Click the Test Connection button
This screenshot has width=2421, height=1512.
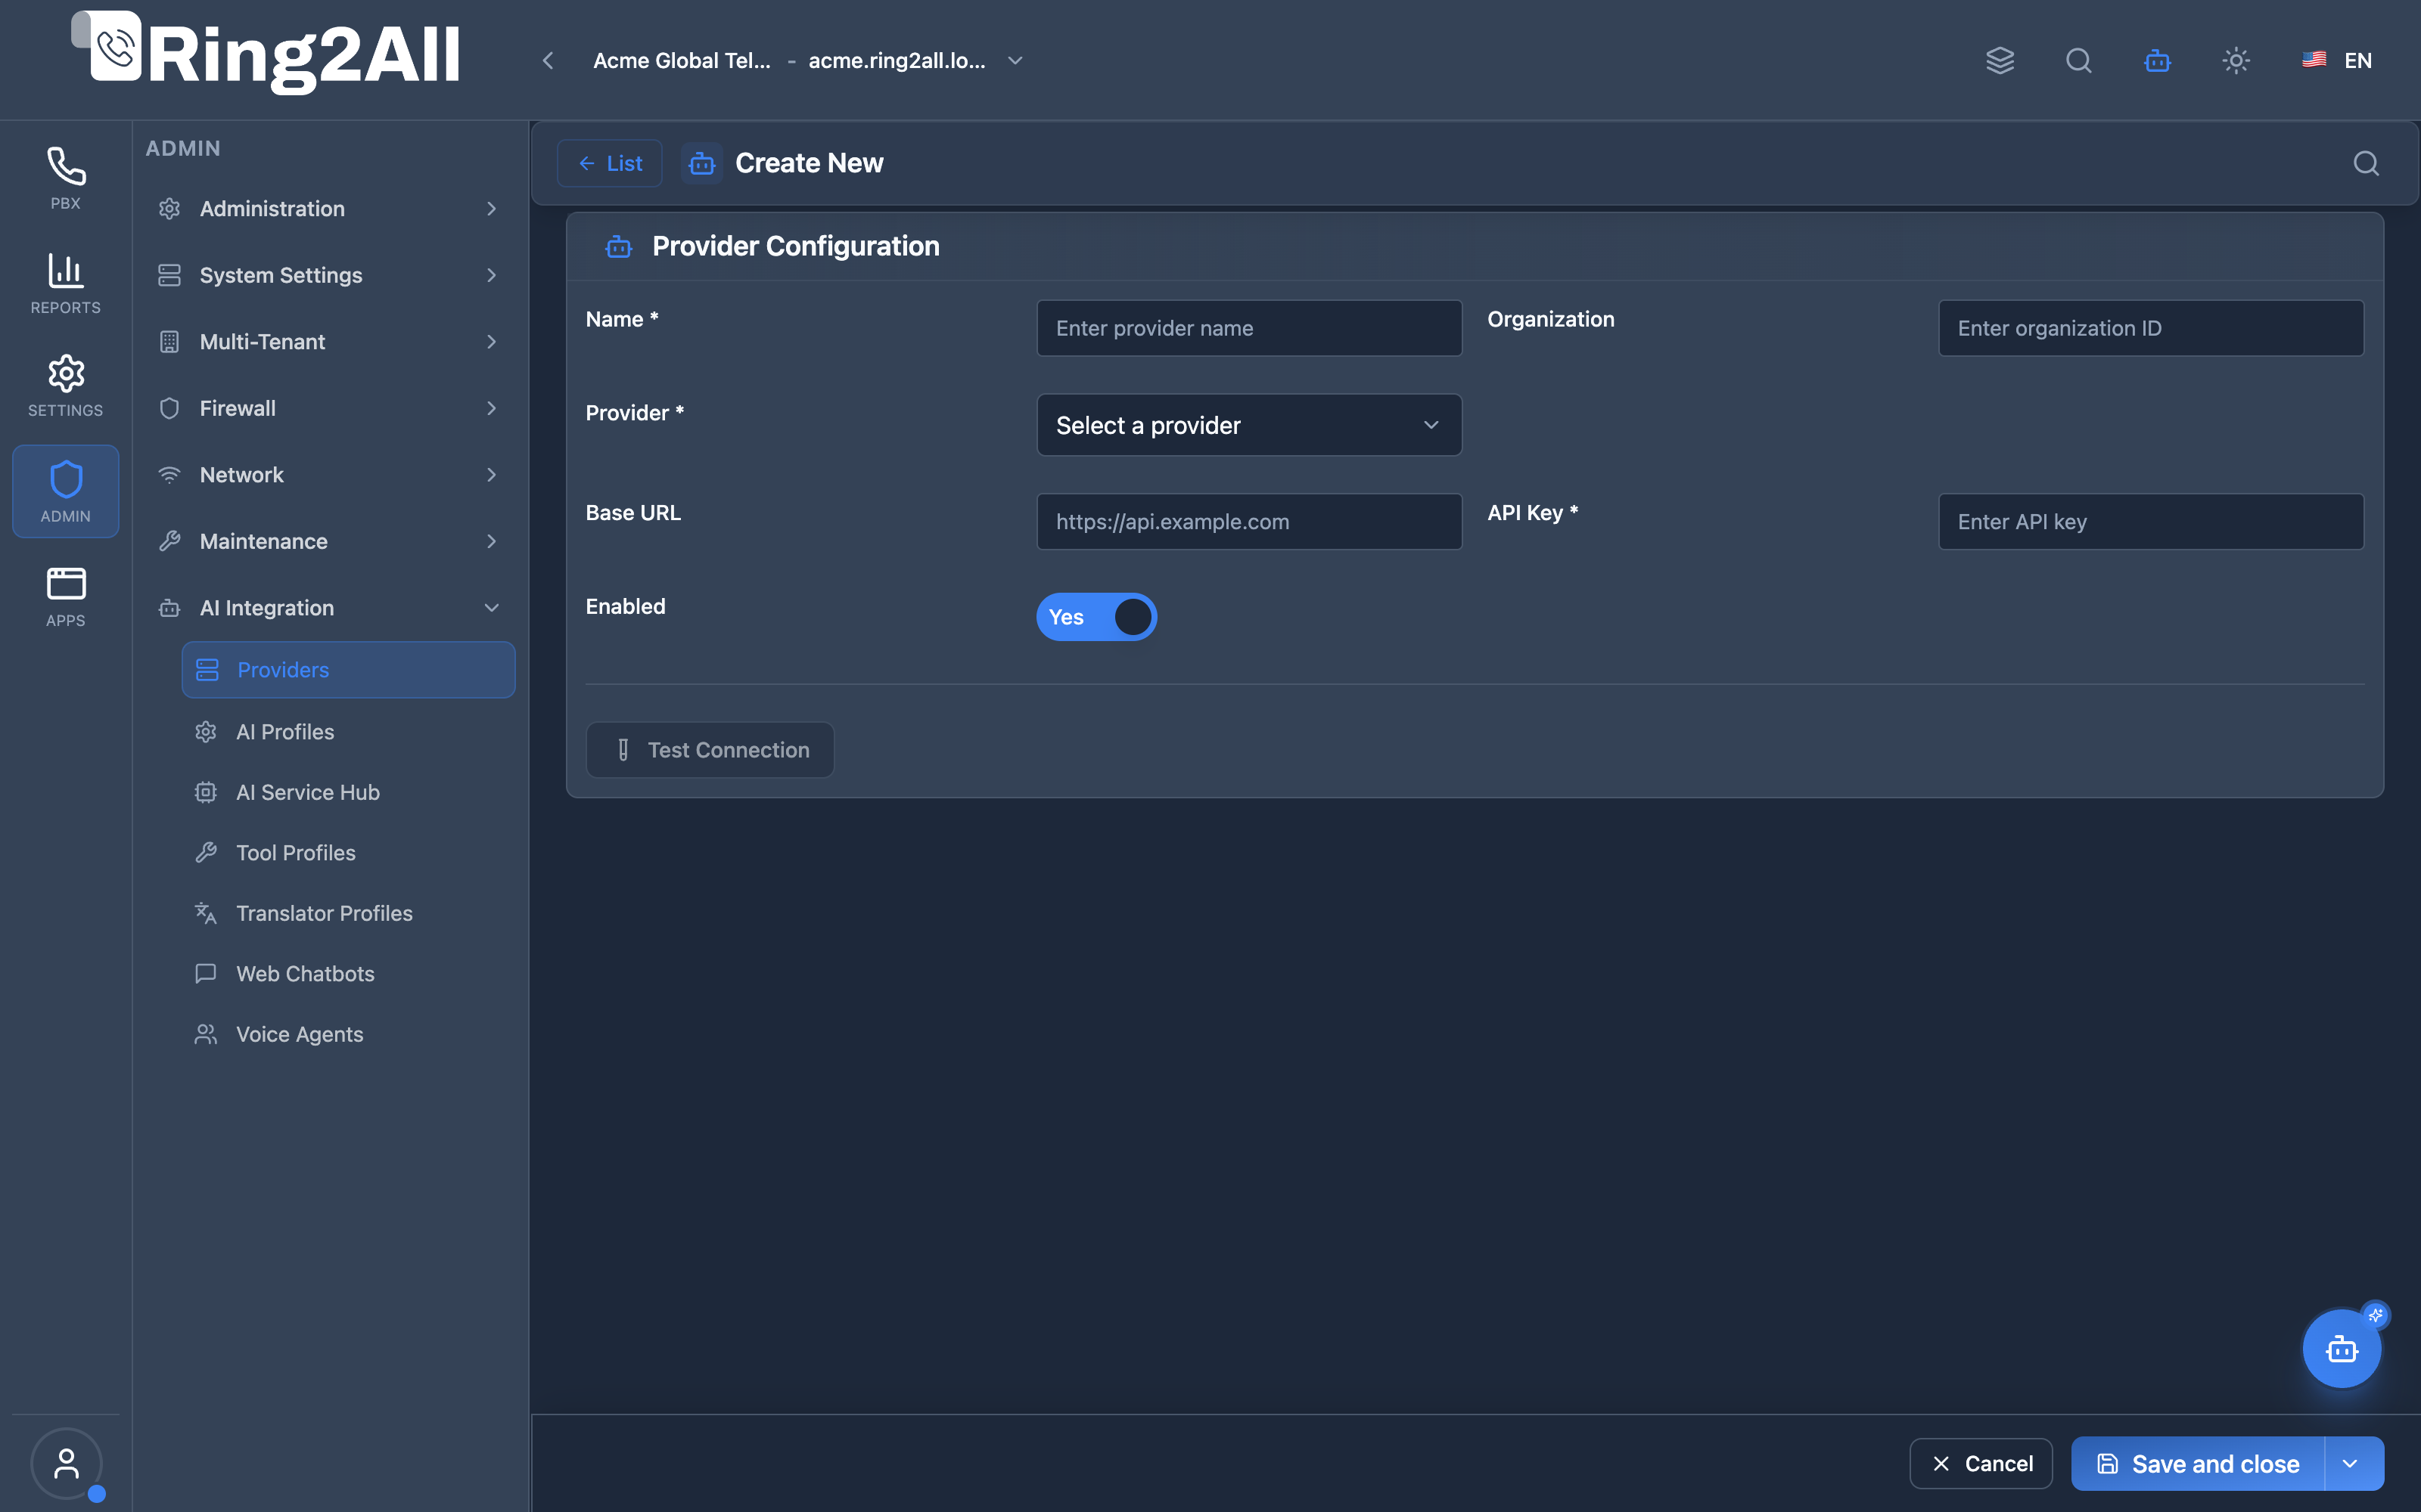710,750
